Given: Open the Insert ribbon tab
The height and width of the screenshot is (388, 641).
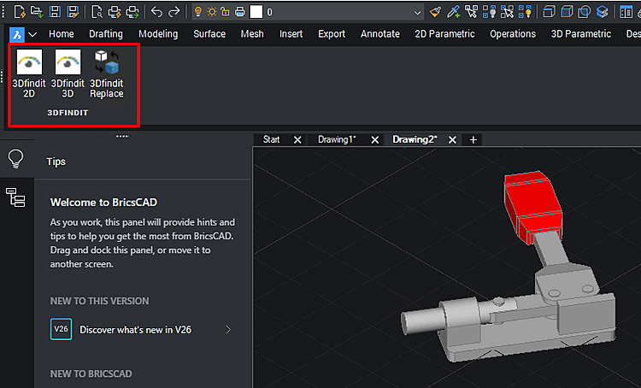Looking at the screenshot, I should [291, 34].
